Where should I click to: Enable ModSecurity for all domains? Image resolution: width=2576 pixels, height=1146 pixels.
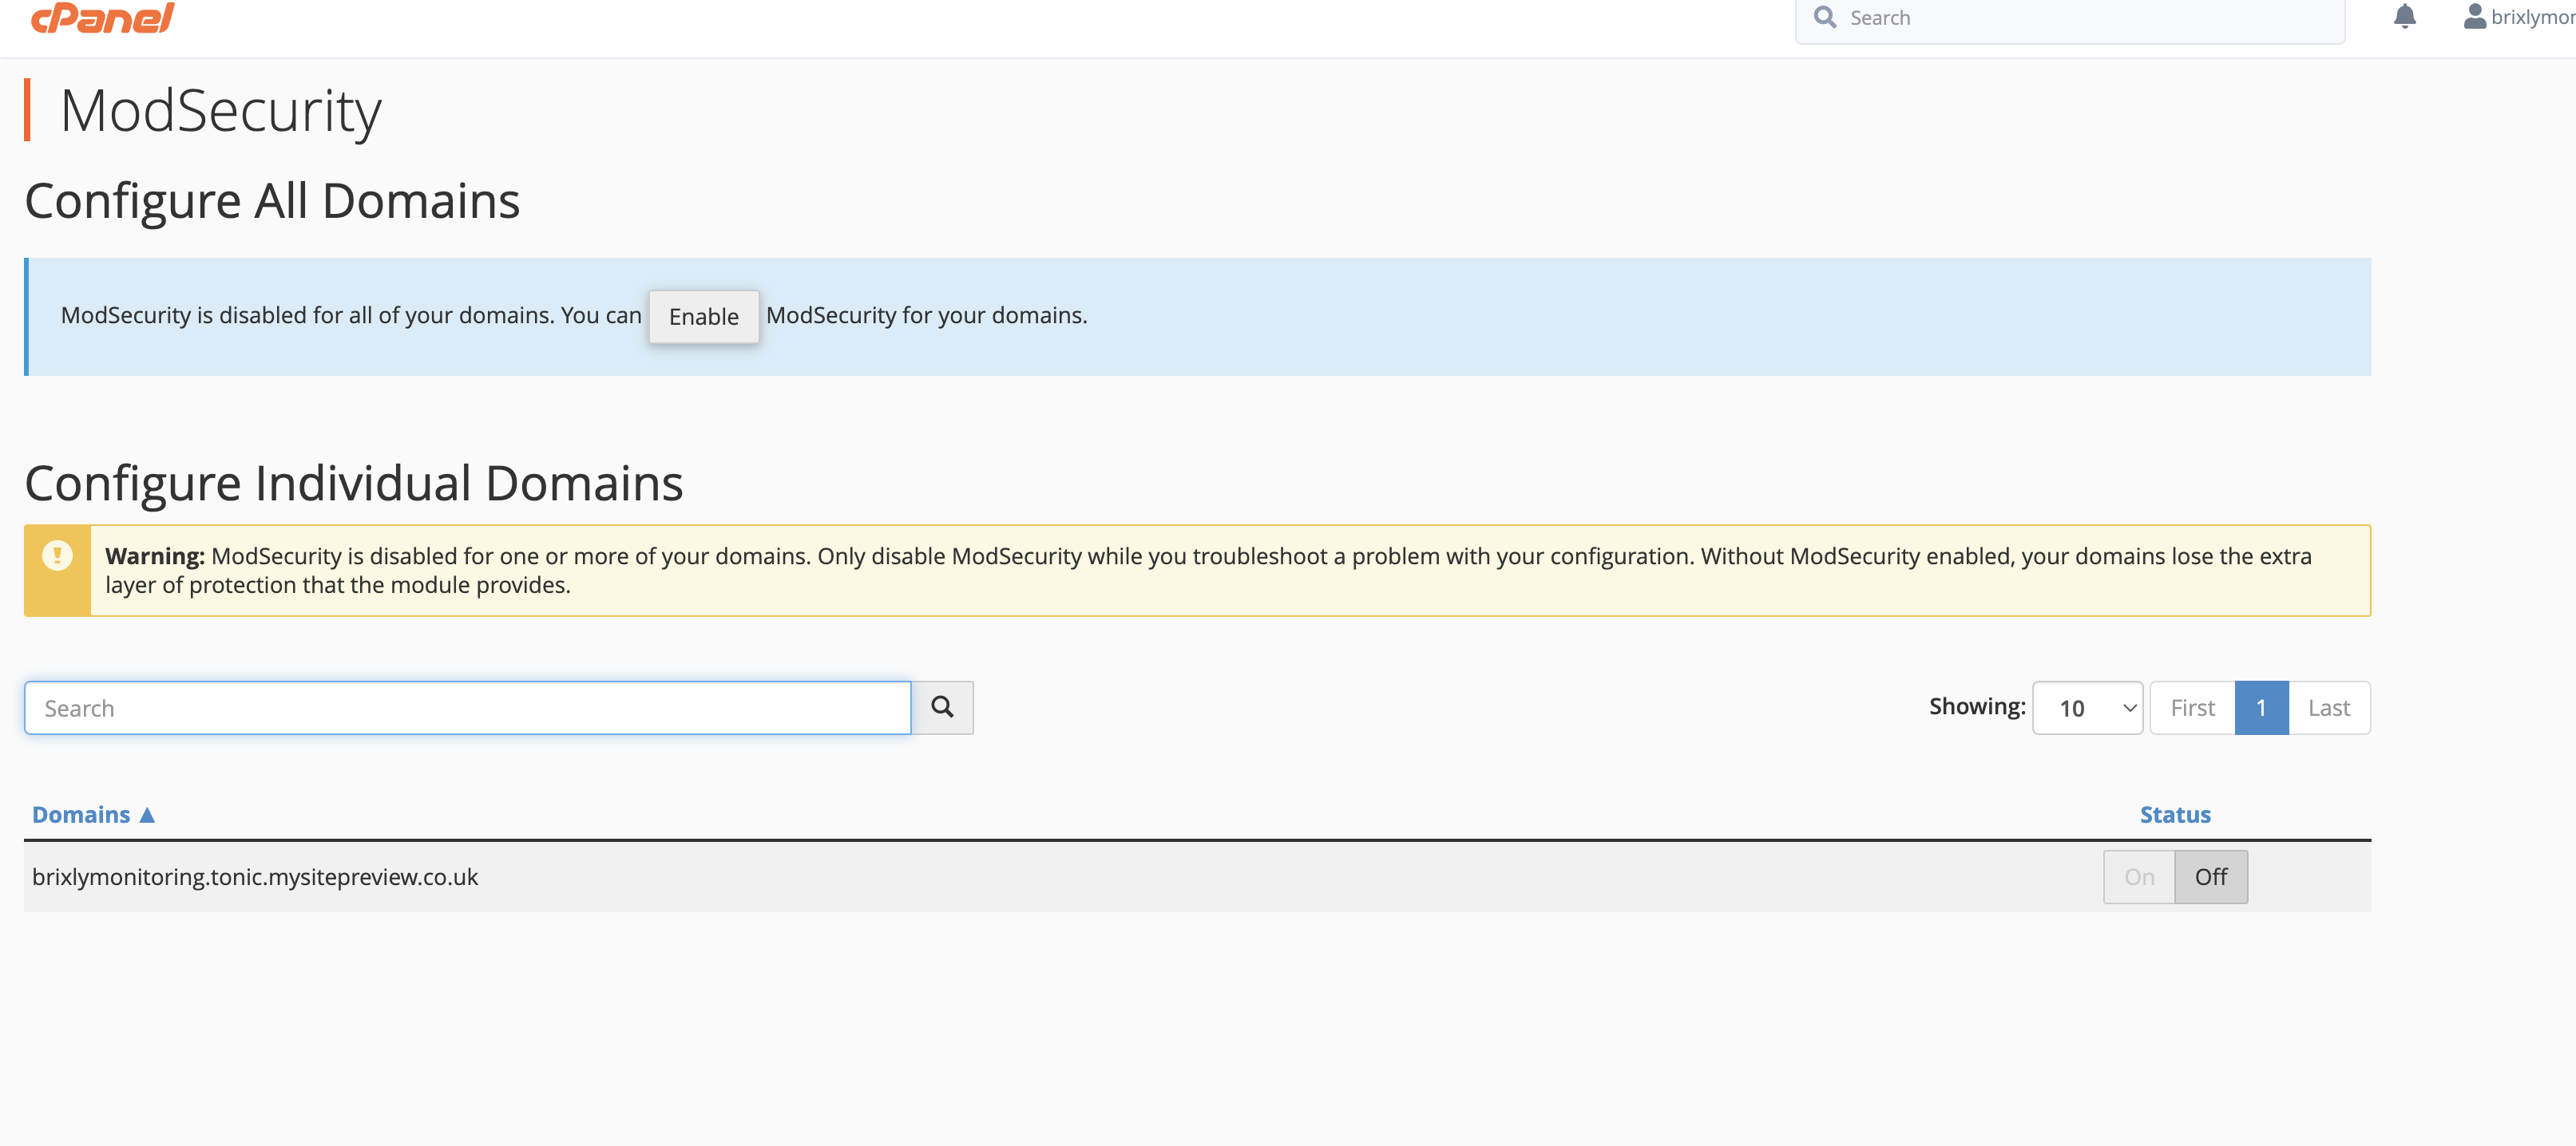[x=703, y=317]
